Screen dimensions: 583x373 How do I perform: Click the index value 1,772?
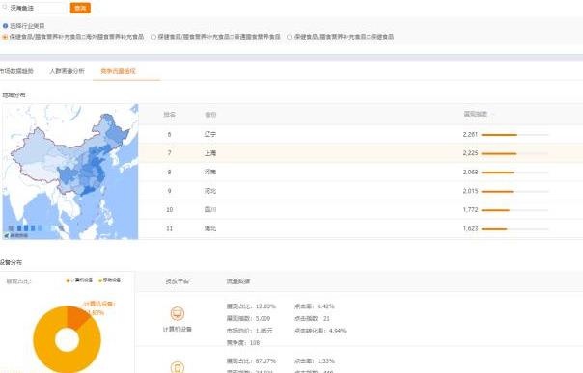(x=470, y=210)
